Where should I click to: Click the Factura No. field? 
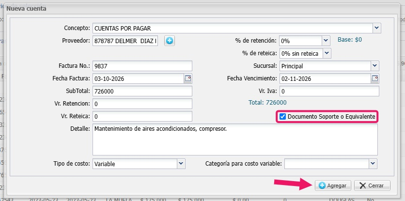click(142, 66)
